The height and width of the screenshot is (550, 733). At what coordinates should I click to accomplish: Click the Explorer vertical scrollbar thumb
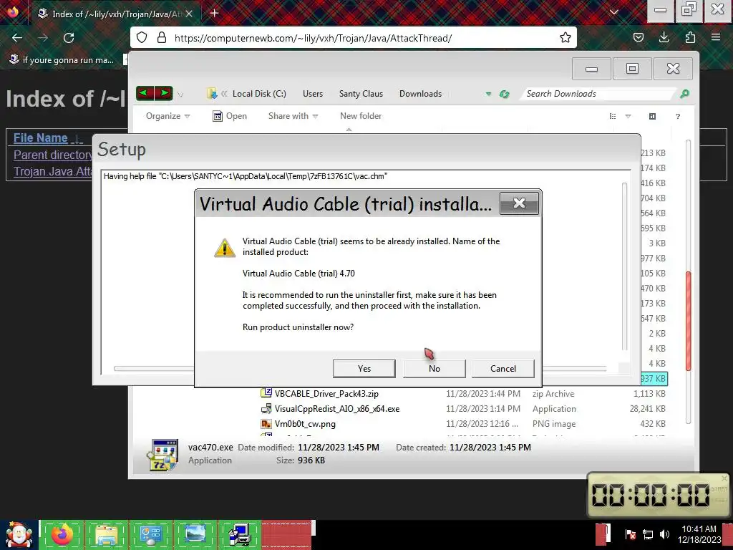click(688, 321)
